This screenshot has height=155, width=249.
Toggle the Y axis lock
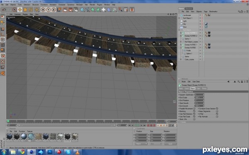[x=48, y=10]
